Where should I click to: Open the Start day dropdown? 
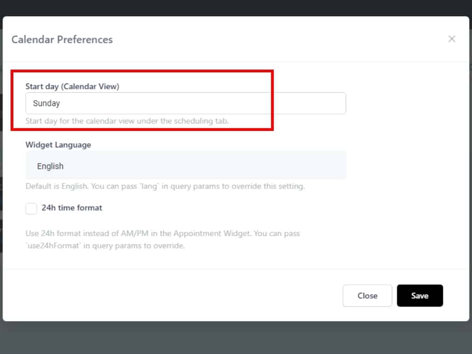pos(185,103)
